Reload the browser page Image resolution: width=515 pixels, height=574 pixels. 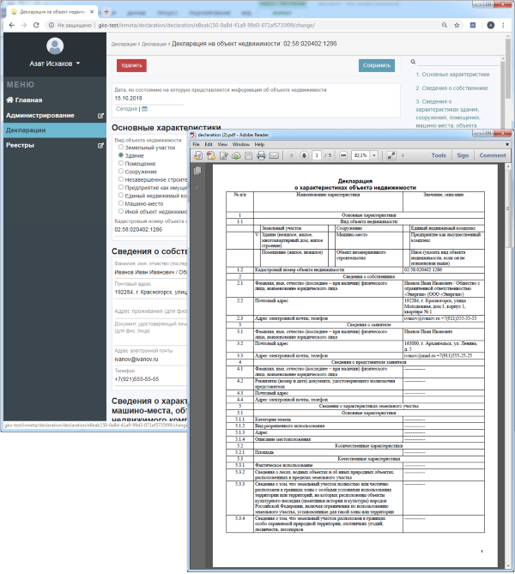point(36,25)
